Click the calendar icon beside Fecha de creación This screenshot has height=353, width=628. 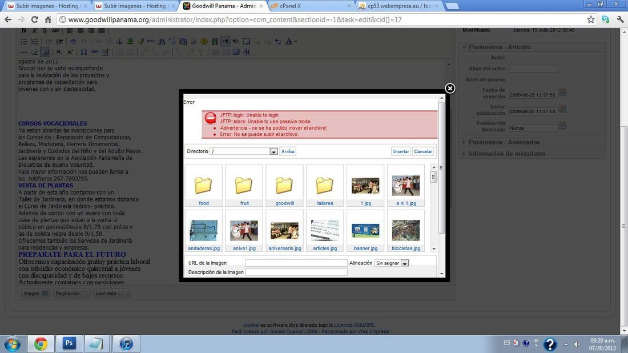[562, 93]
